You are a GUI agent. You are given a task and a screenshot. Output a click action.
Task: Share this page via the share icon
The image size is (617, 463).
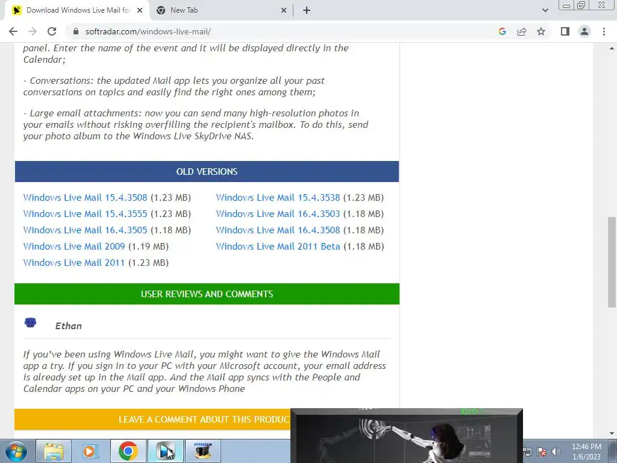tap(522, 31)
